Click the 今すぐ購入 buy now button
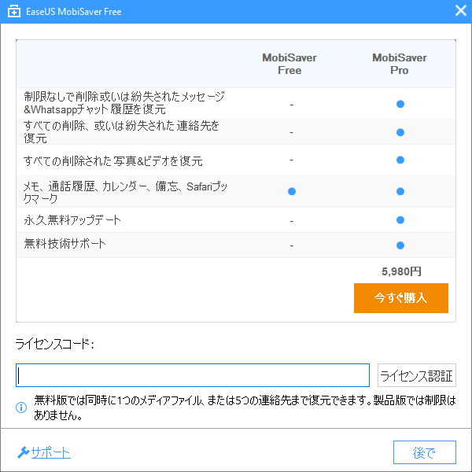 point(401,298)
